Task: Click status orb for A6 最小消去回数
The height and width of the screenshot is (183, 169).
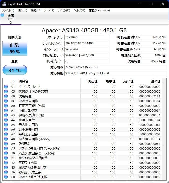Action: 6,129
